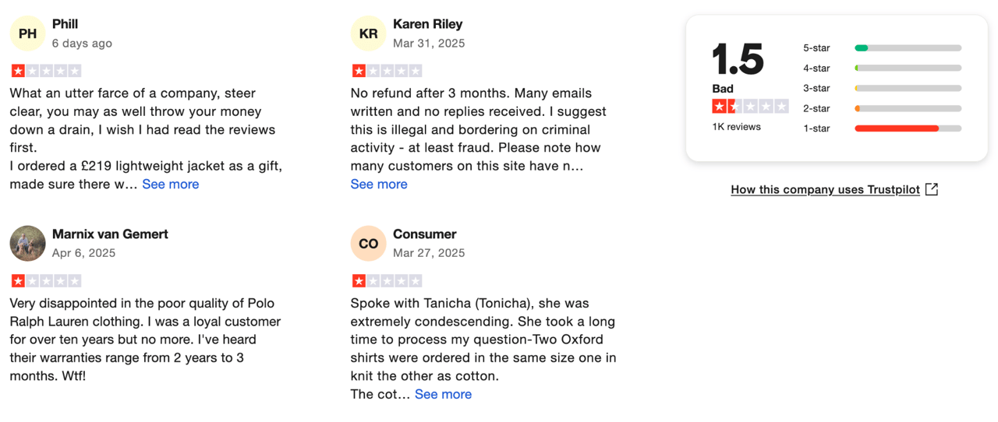Click the 2-star rating row
Screen dimensions: 998x422
(882, 108)
